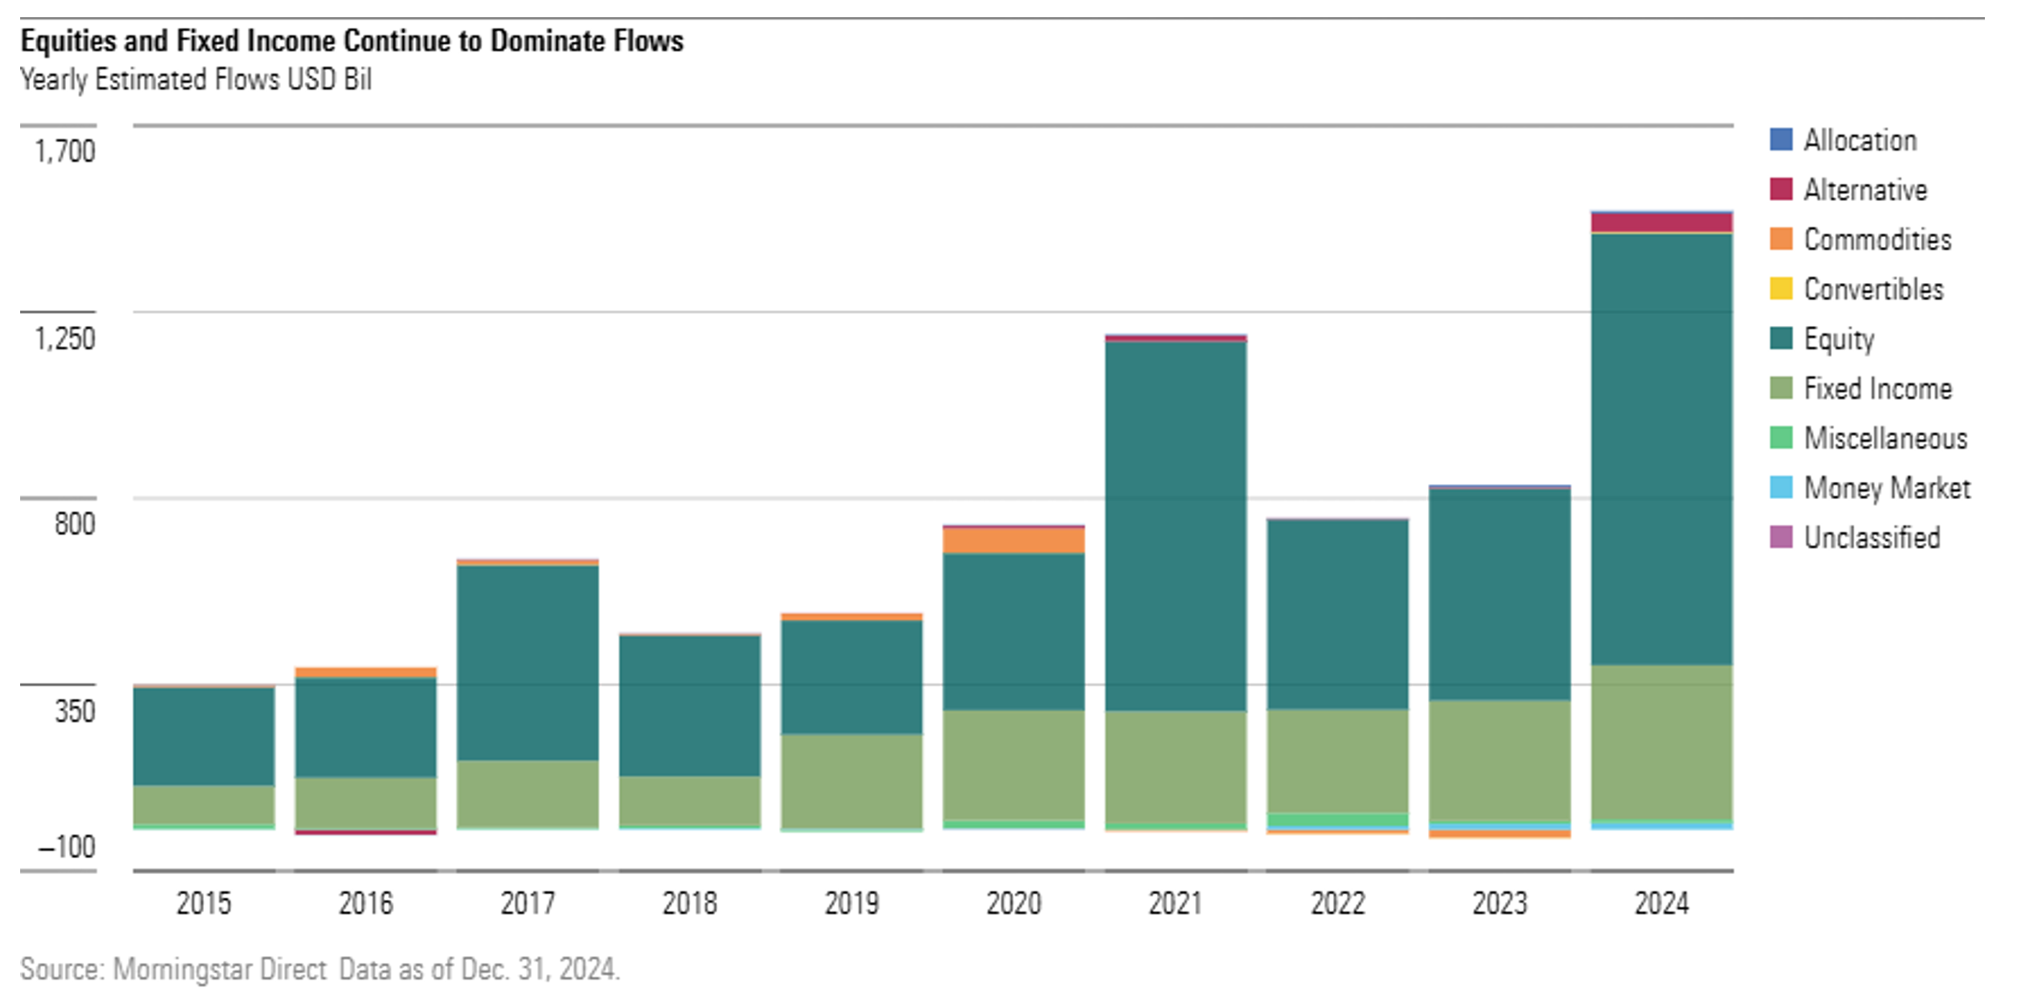Click the Money Market legend swatch

point(1781,488)
